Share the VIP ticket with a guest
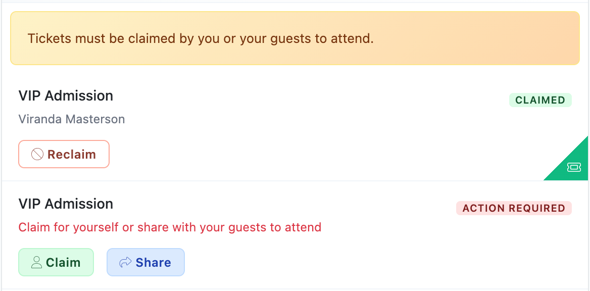 tap(145, 262)
